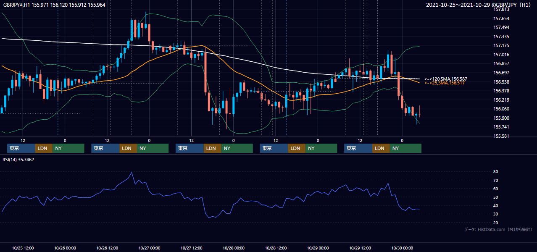This screenshot has height=252, width=537.
Task: Click the 10/29 00:00 date label
Action: (318, 248)
